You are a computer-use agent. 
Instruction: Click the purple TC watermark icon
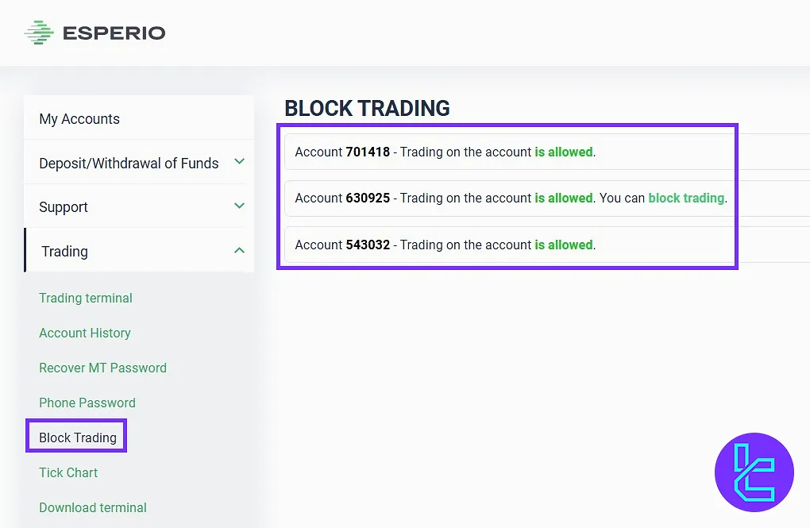click(x=754, y=472)
